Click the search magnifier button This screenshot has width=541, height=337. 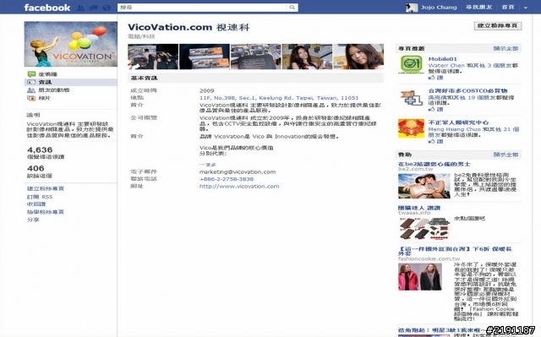click(292, 8)
